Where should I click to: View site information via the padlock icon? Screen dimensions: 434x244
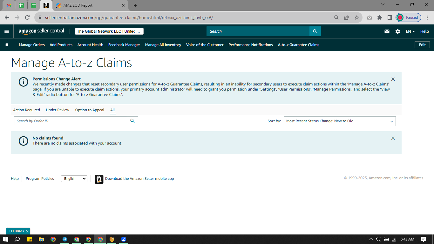[40, 17]
